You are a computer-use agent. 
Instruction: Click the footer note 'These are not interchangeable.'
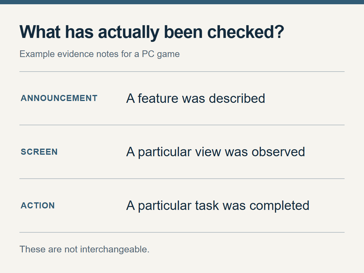tap(84, 249)
